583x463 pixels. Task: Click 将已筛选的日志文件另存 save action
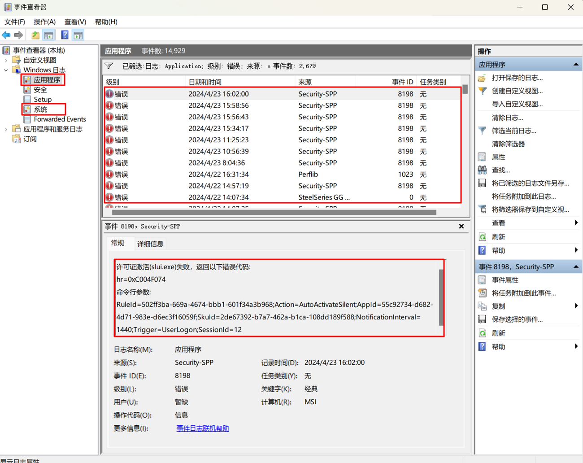tap(530, 183)
